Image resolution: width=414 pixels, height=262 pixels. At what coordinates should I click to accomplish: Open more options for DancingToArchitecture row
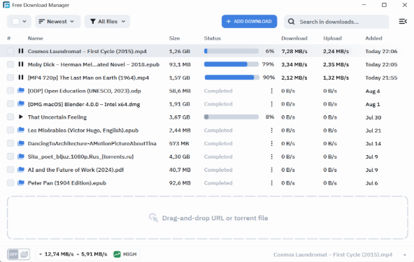point(271,143)
